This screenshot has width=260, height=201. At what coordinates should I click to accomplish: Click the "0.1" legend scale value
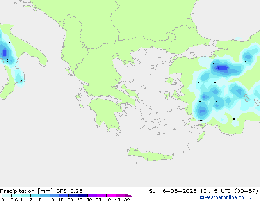(5, 199)
